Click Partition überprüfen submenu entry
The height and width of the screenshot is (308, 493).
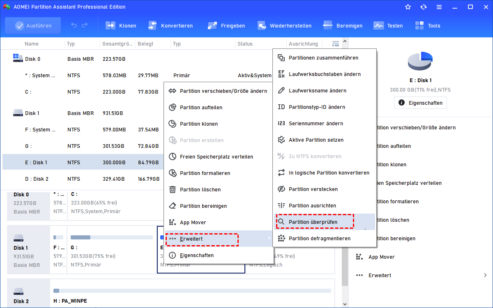click(325, 222)
